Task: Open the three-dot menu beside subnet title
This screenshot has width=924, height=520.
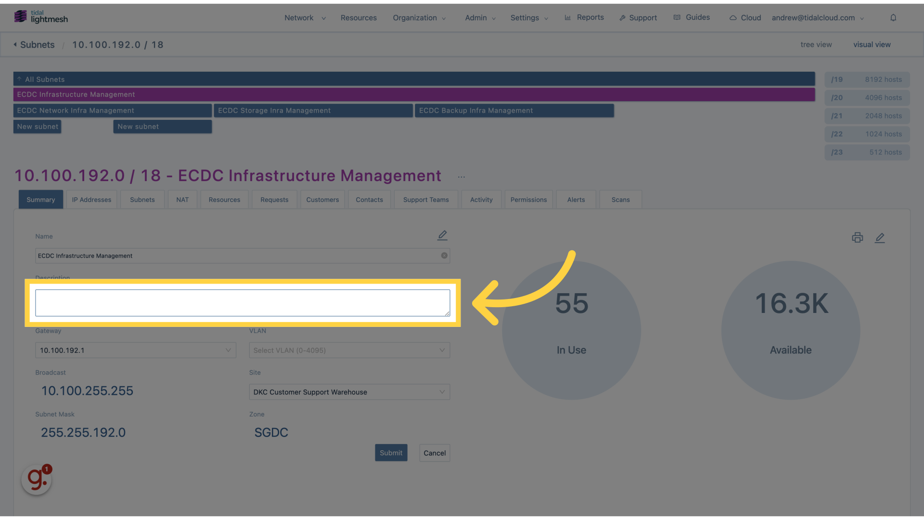Action: pyautogui.click(x=462, y=177)
